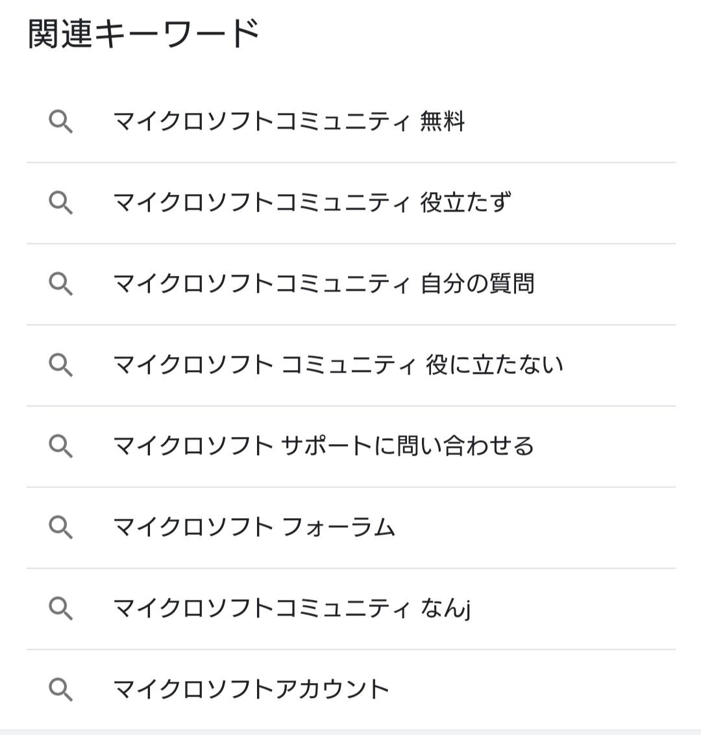
Task: Click search icon beside マイクロソフトアカウント
Action: point(60,690)
